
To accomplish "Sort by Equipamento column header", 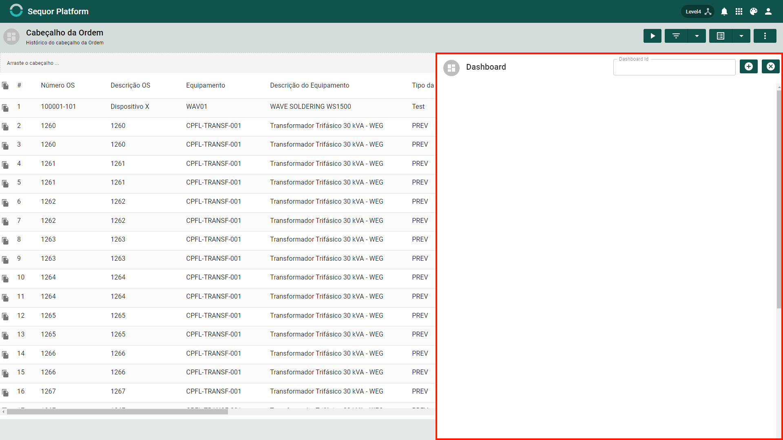I will click(x=206, y=85).
